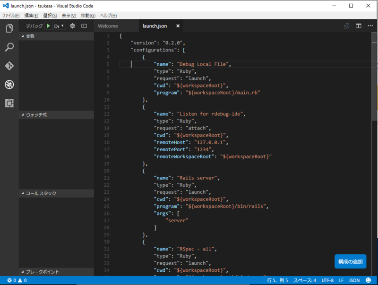Open the editor more actions ellipsis

pos(370,26)
